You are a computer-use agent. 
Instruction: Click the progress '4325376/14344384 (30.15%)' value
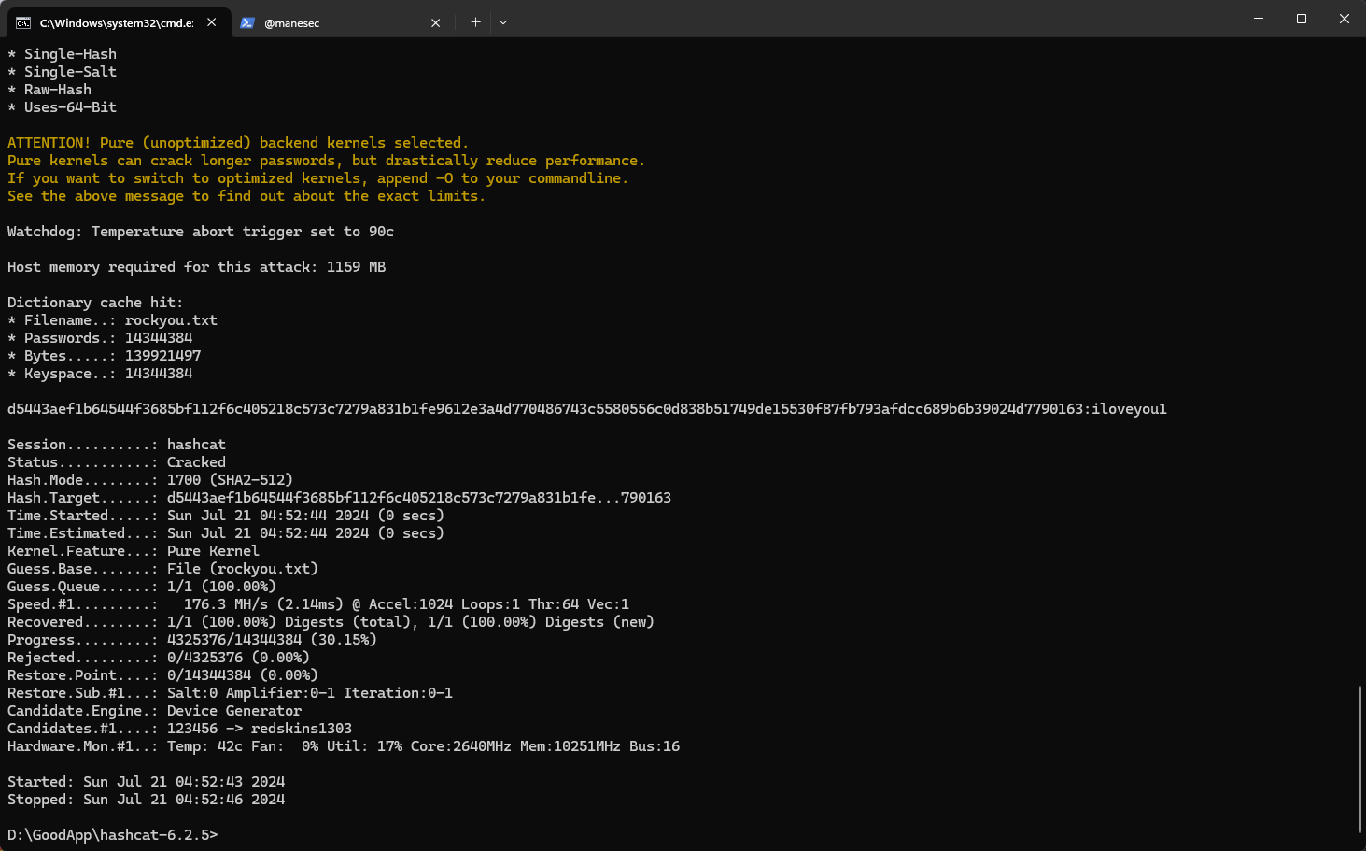pos(272,640)
